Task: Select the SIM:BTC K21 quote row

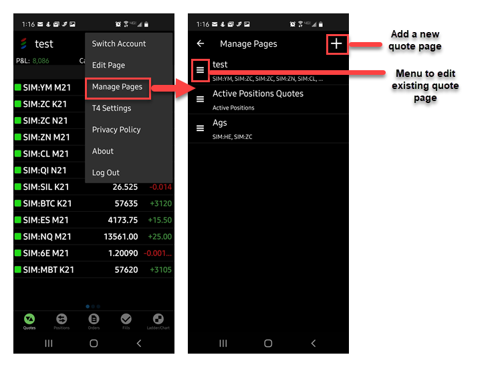Action: pyautogui.click(x=94, y=203)
